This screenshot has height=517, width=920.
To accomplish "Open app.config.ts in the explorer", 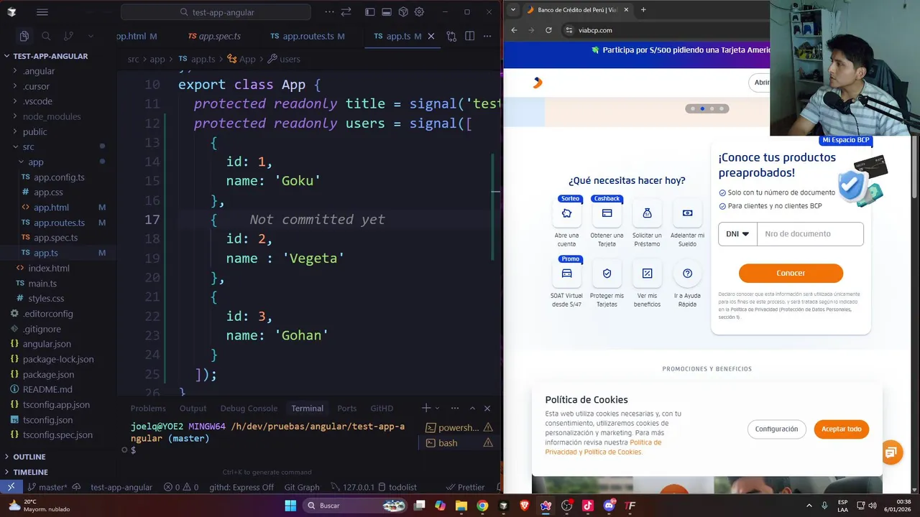I will pyautogui.click(x=59, y=177).
